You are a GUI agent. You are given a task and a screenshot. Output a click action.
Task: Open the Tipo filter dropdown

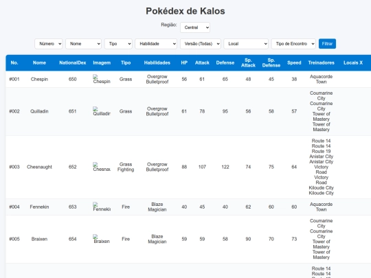click(x=118, y=44)
